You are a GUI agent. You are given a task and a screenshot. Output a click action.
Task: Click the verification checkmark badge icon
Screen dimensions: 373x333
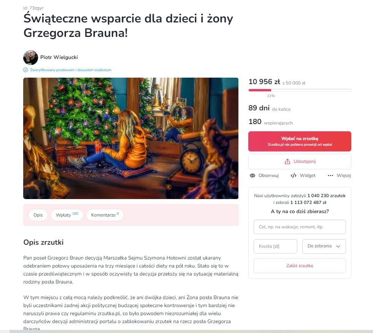click(x=25, y=70)
